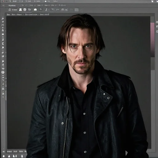Toggle the top icon on the right panel edge
Viewport: 158px width, 158px height.
[157, 22]
